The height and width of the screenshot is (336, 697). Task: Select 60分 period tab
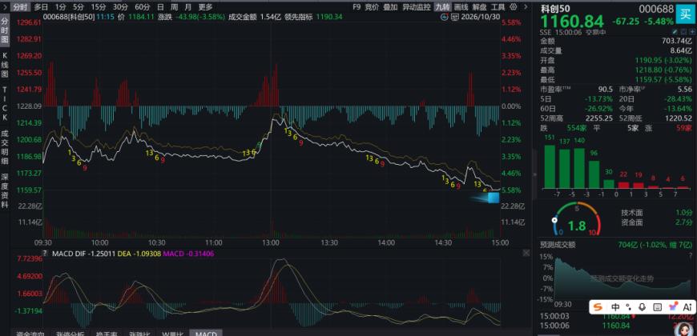click(143, 7)
